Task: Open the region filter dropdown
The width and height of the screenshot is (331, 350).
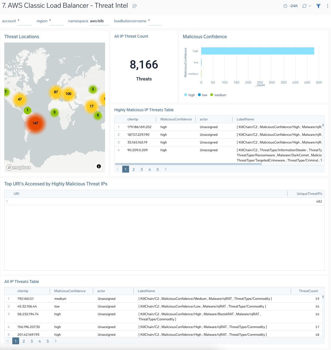Action: (x=56, y=21)
